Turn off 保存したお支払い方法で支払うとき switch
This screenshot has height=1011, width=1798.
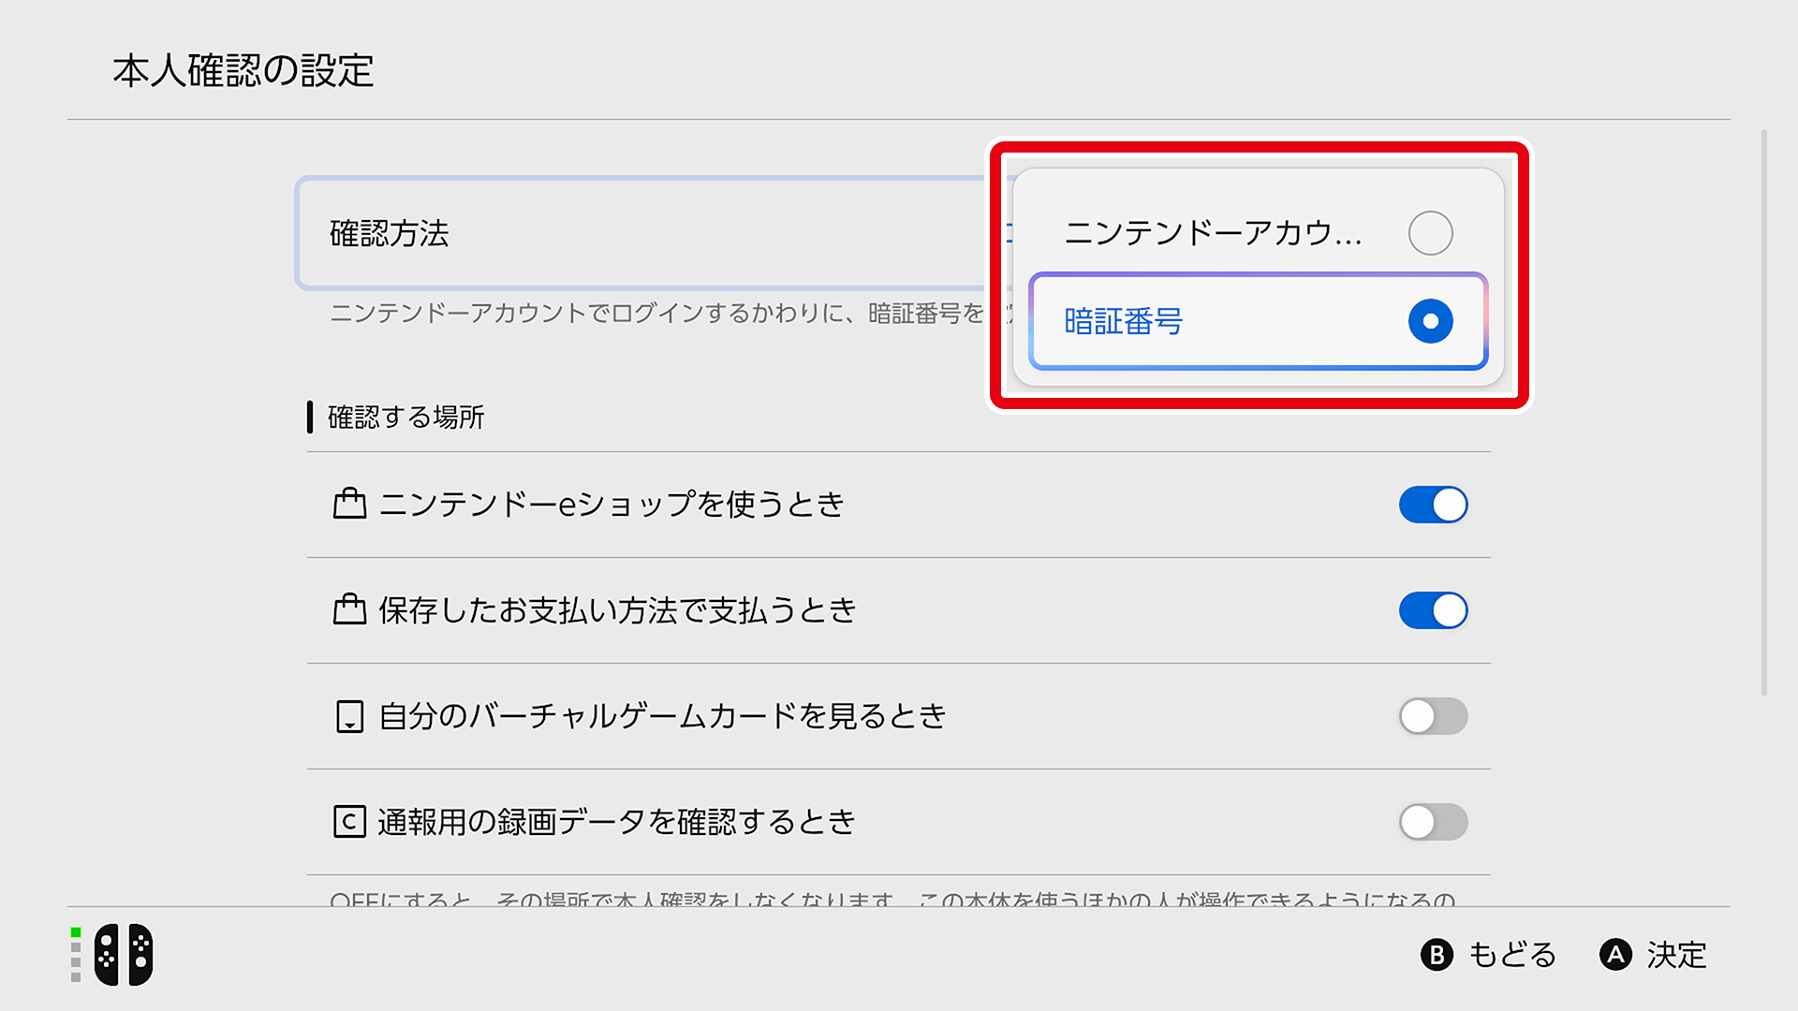1433,610
